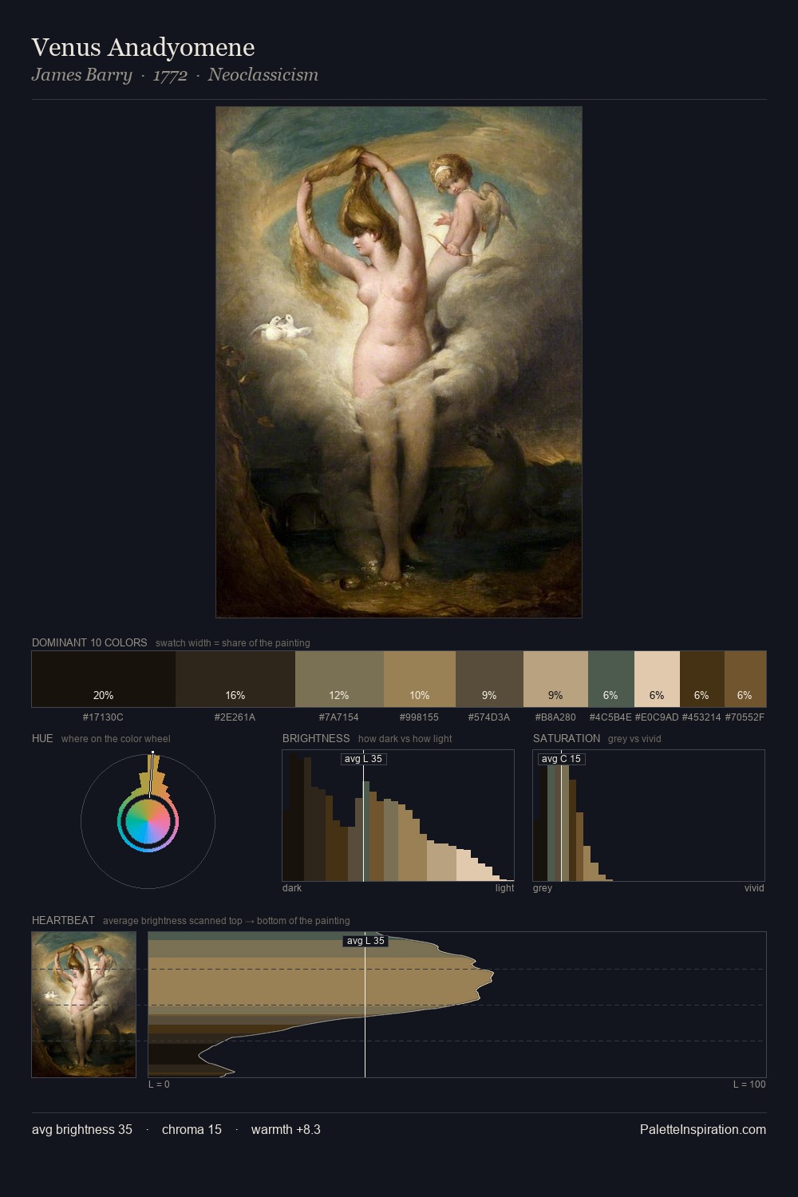Viewport: 798px width, 1197px height.
Task: Select the #998155 swatch labeled 10%
Action: (420, 679)
